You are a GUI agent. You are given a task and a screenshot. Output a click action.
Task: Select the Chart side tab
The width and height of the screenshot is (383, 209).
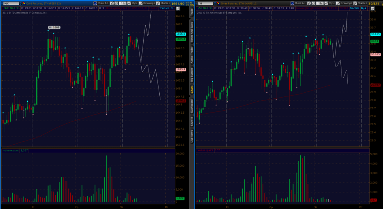coord(192,90)
